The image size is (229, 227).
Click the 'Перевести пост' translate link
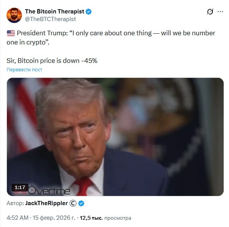point(24,70)
